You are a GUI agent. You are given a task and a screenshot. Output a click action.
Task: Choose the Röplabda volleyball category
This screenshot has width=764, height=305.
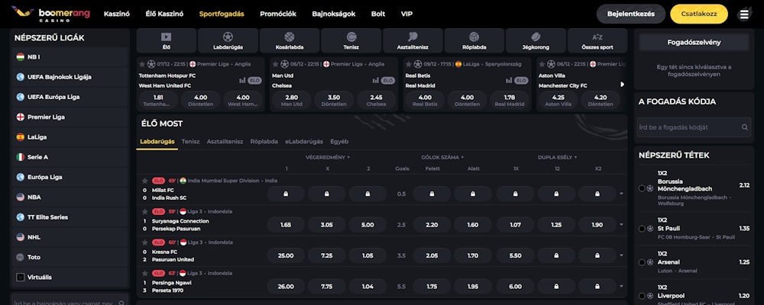tap(474, 40)
